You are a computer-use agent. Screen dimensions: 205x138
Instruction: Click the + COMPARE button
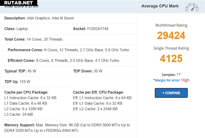tap(171, 93)
